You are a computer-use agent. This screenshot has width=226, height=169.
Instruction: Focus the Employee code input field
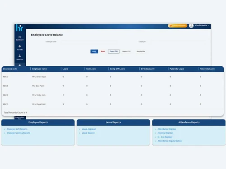(x=89, y=41)
